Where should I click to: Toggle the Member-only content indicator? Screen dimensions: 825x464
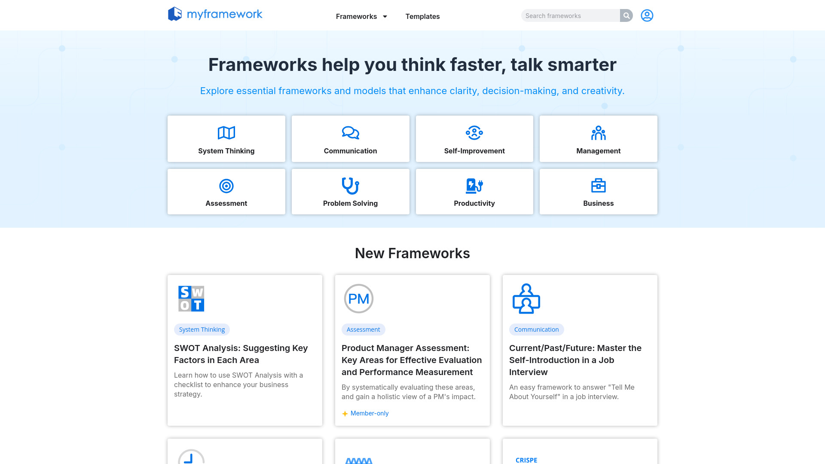365,413
